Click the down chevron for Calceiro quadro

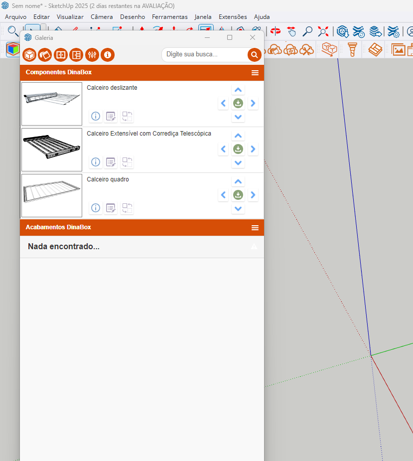(x=238, y=209)
